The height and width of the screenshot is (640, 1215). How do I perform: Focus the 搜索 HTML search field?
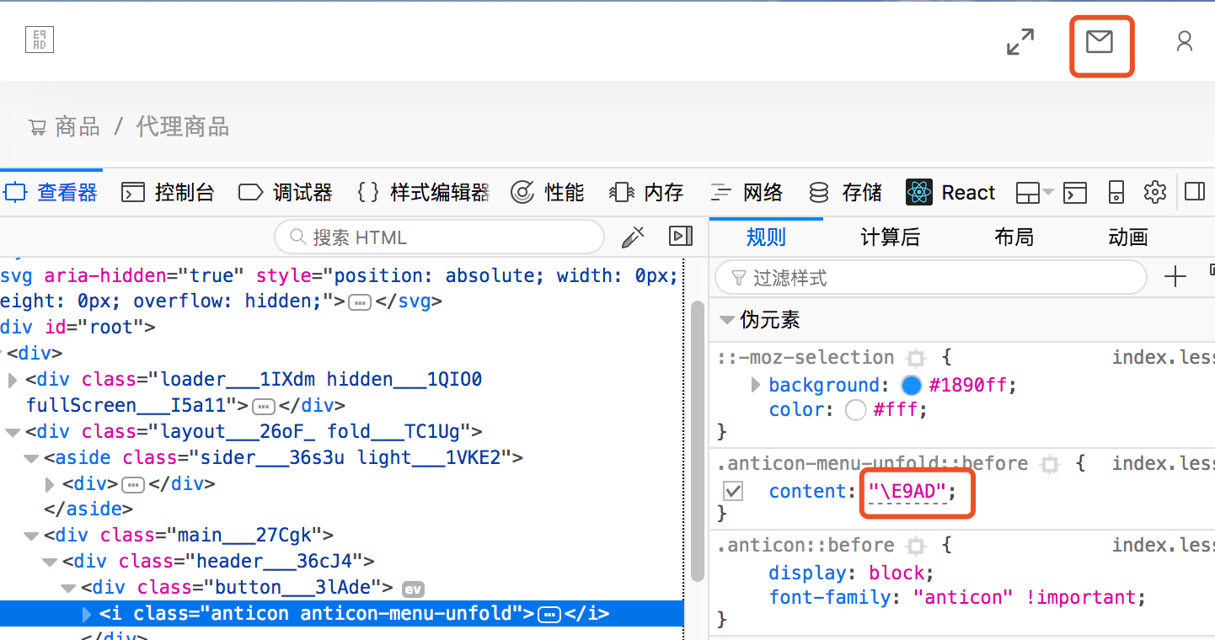pyautogui.click(x=439, y=237)
